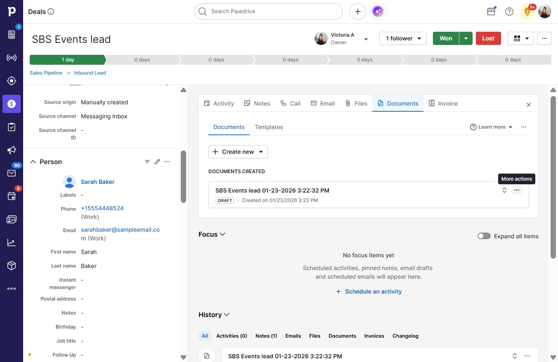Collapse the Person section

33,162
